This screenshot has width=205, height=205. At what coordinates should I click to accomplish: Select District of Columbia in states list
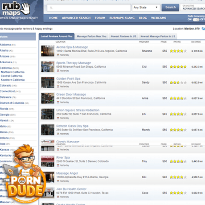(12, 103)
